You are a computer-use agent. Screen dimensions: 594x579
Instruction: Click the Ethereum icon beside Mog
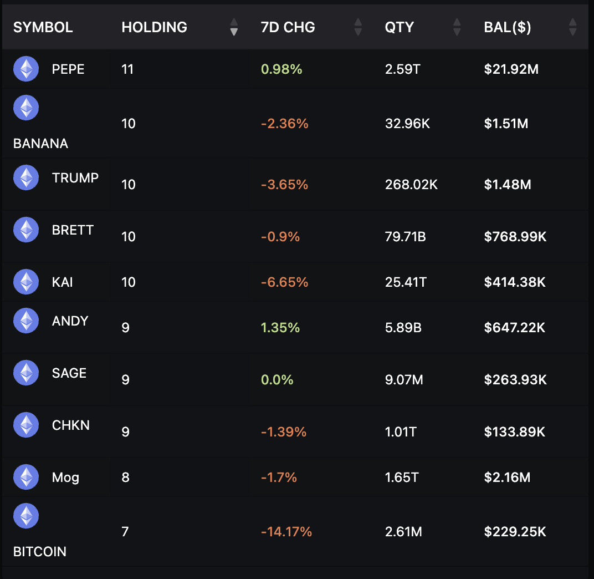click(26, 477)
